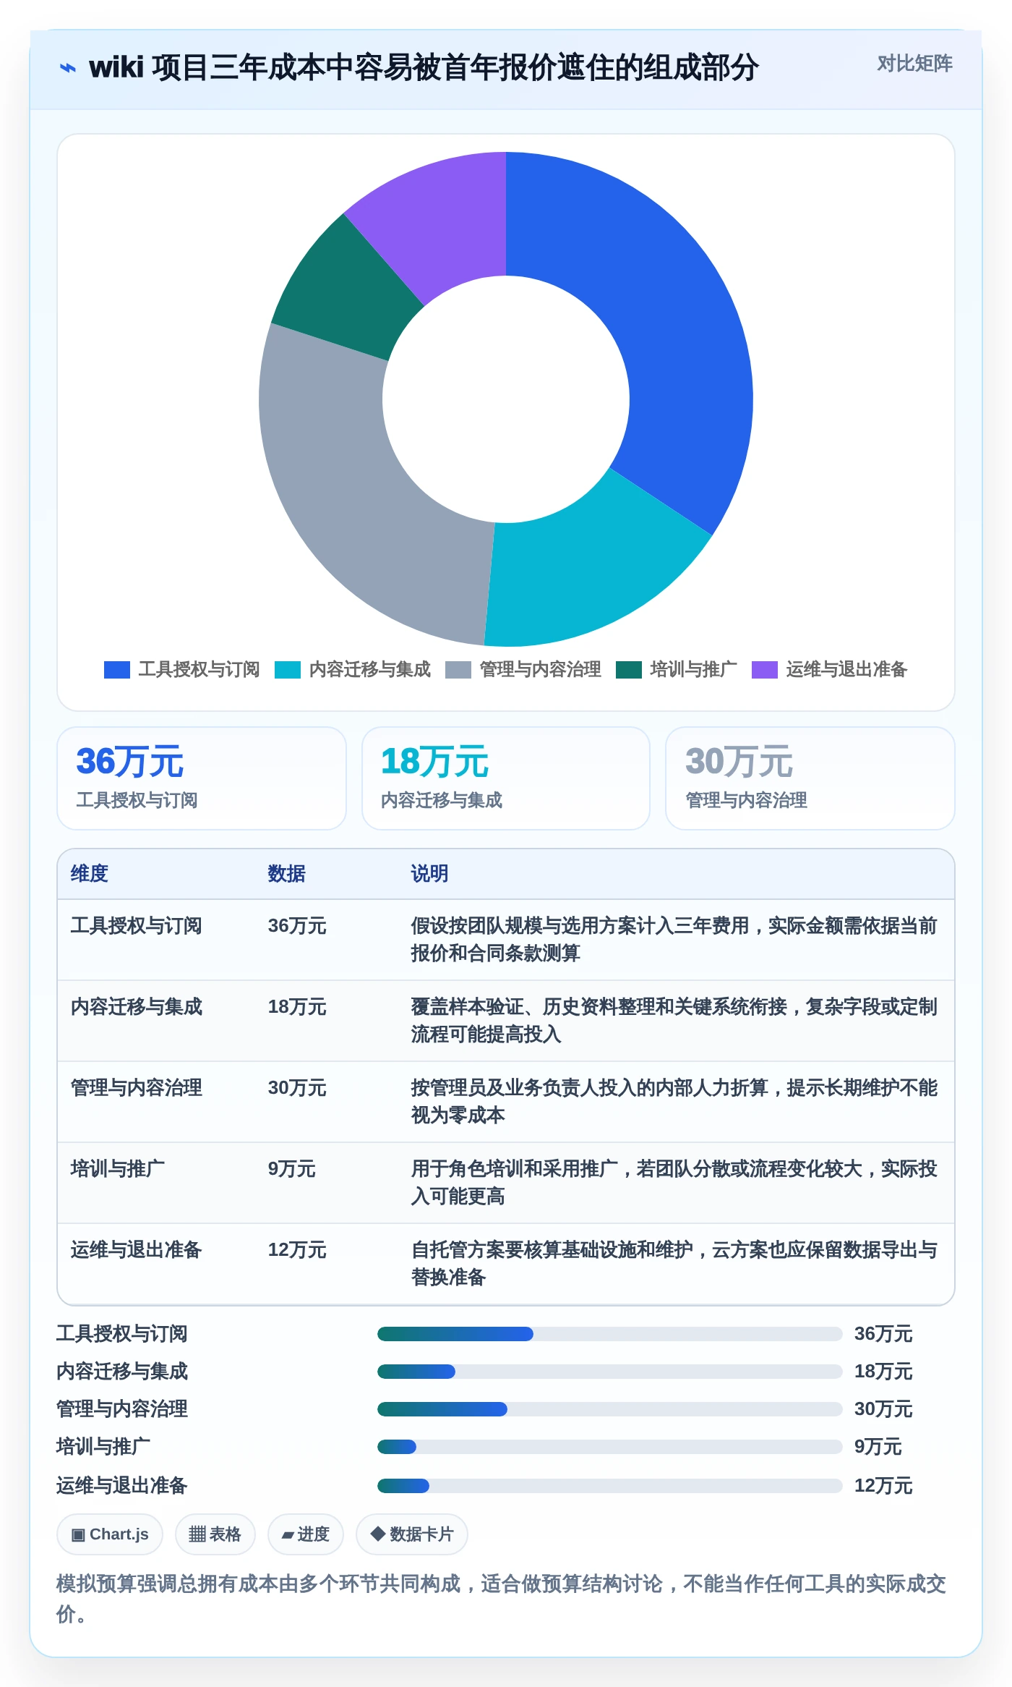Click the 36万元 cell in the table
The image size is (1012, 1687).
[297, 926]
